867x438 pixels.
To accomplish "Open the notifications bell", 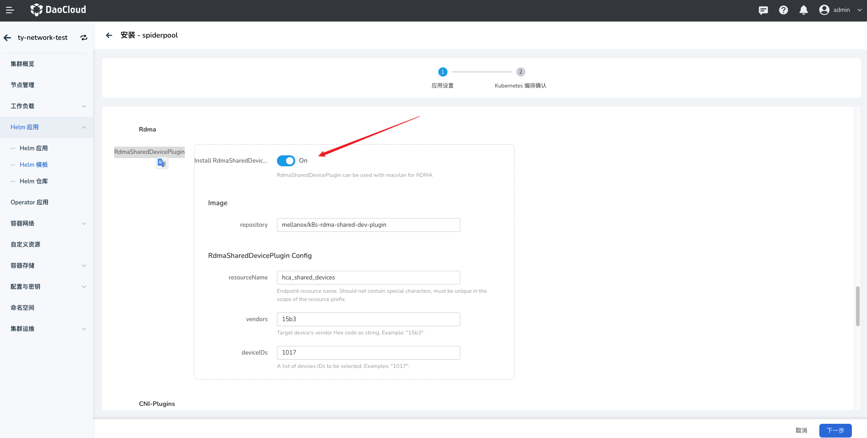I will click(x=803, y=10).
